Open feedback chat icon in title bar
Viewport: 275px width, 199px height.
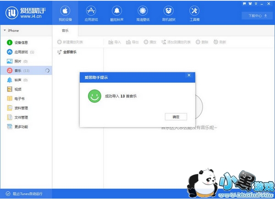pyautogui.click(x=244, y=4)
